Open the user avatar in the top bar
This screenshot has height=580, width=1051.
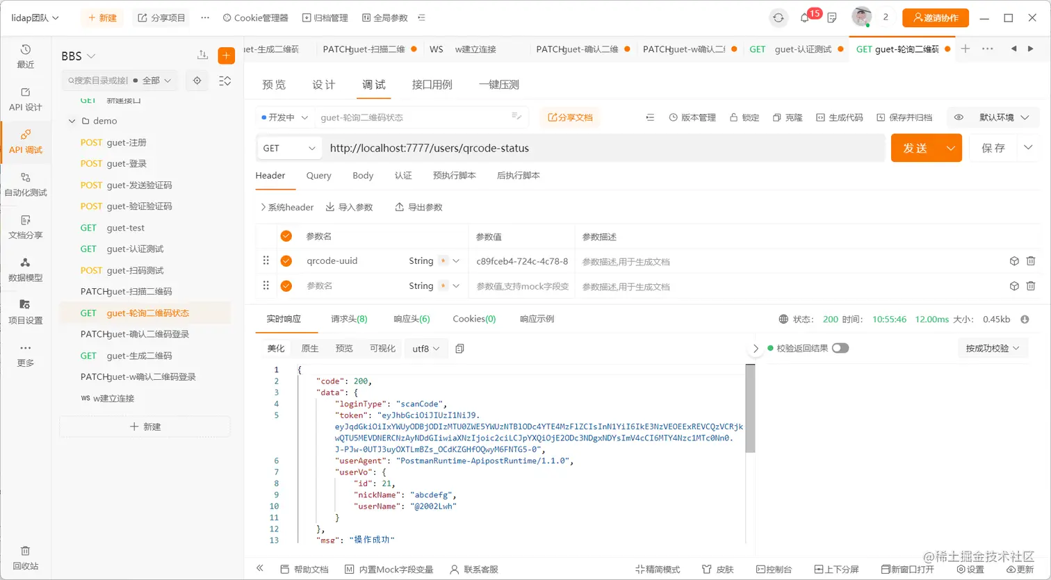click(862, 17)
